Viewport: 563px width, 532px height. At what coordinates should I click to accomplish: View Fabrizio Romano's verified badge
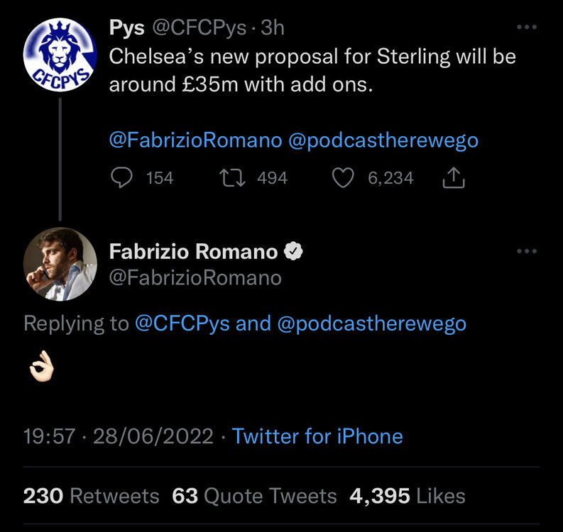coord(293,251)
